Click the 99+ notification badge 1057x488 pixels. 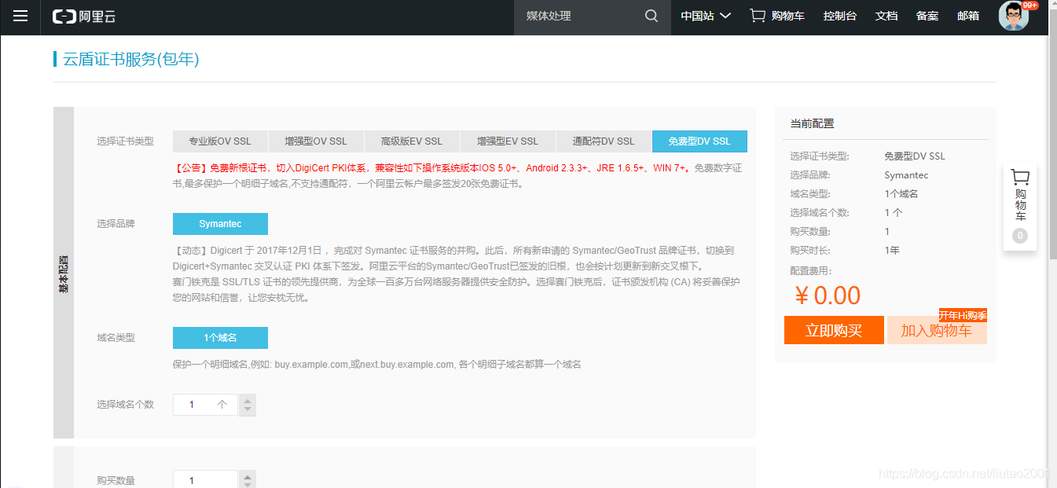click(x=1030, y=6)
